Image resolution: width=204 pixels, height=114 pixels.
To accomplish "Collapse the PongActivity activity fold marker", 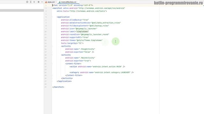I will tap(52, 46).
